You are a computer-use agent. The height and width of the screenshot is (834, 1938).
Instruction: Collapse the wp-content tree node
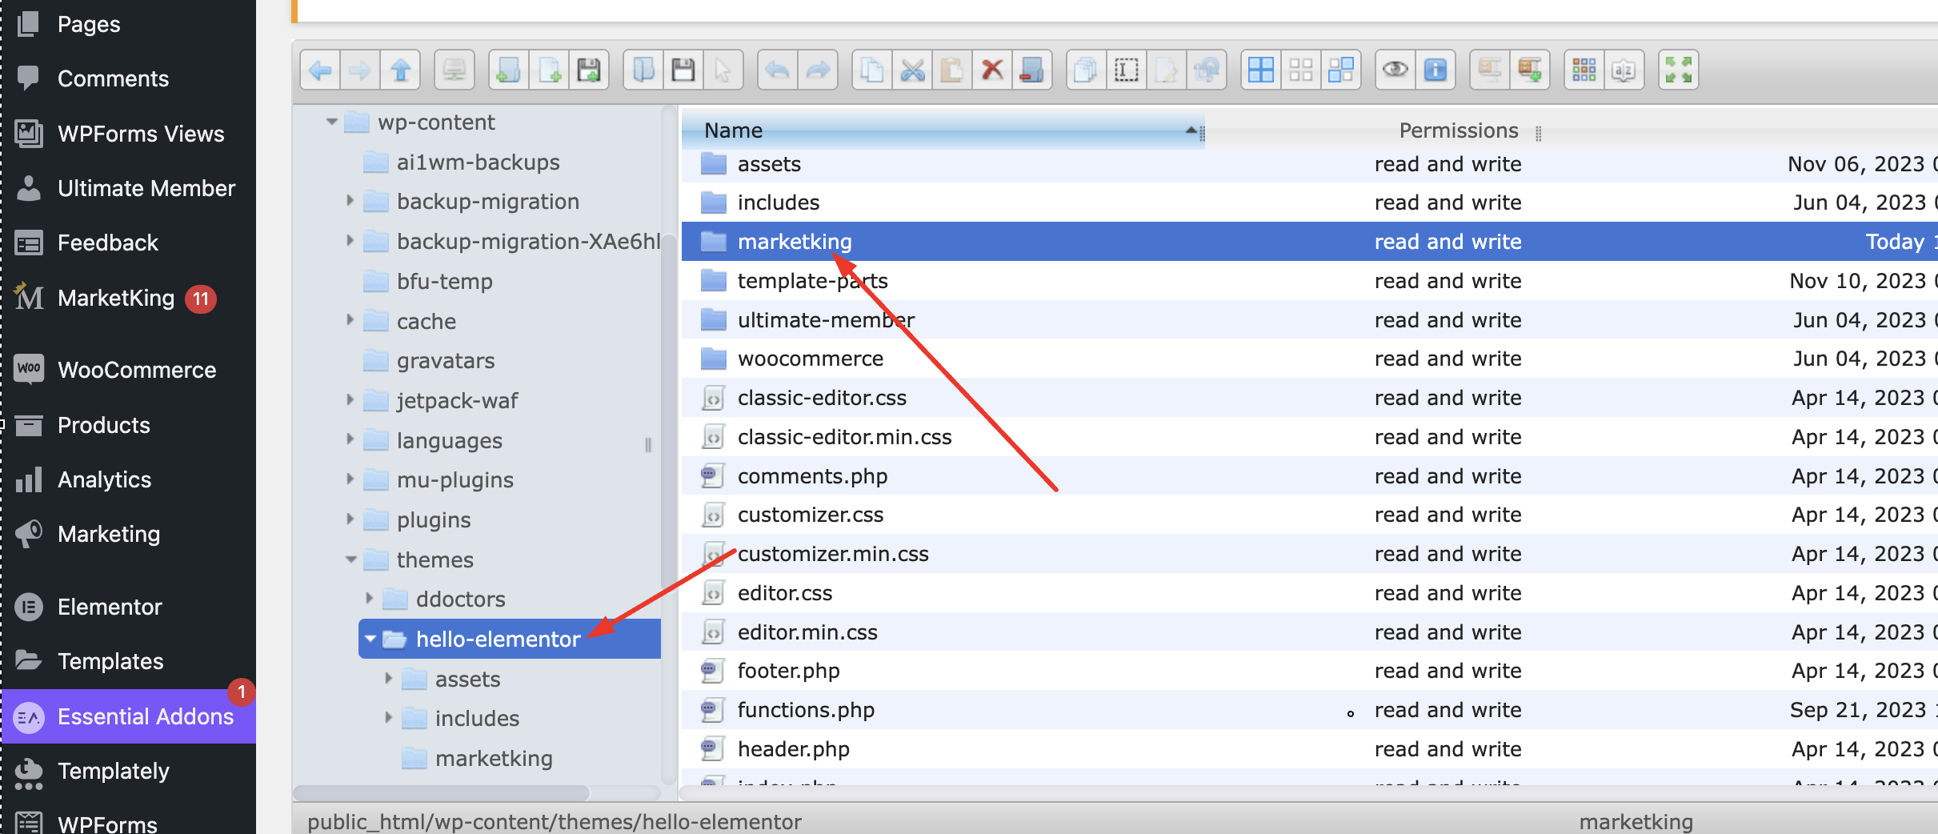331,122
